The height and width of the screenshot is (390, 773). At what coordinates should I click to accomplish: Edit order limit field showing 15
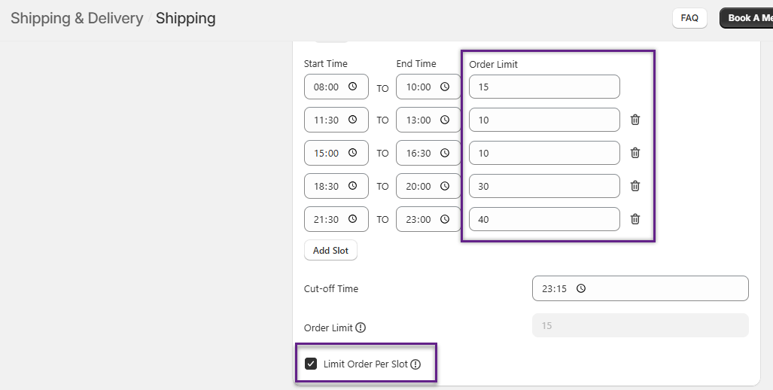543,87
